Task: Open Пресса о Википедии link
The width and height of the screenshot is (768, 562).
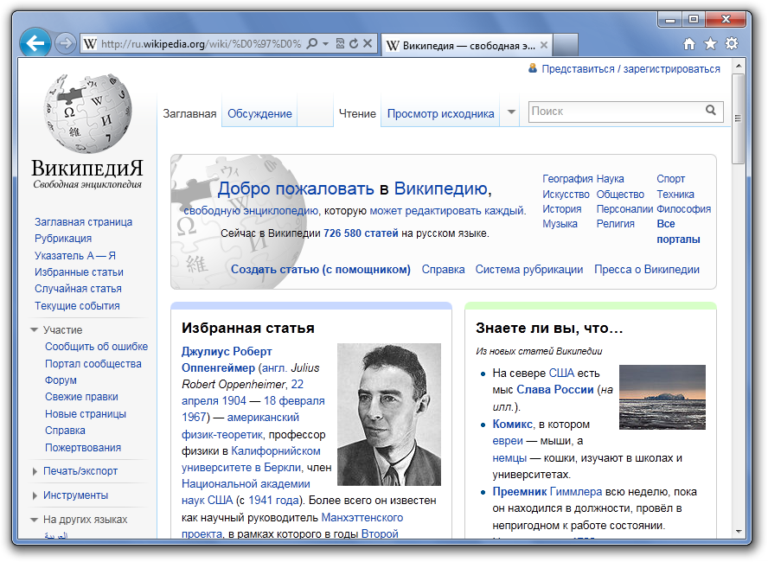Action: pyautogui.click(x=647, y=269)
